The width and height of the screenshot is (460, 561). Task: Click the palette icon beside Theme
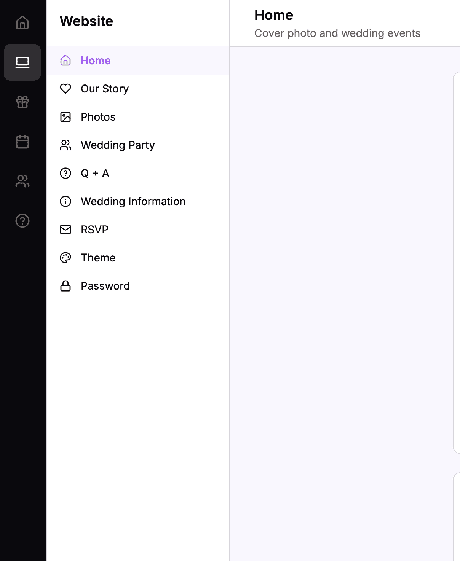(x=65, y=258)
